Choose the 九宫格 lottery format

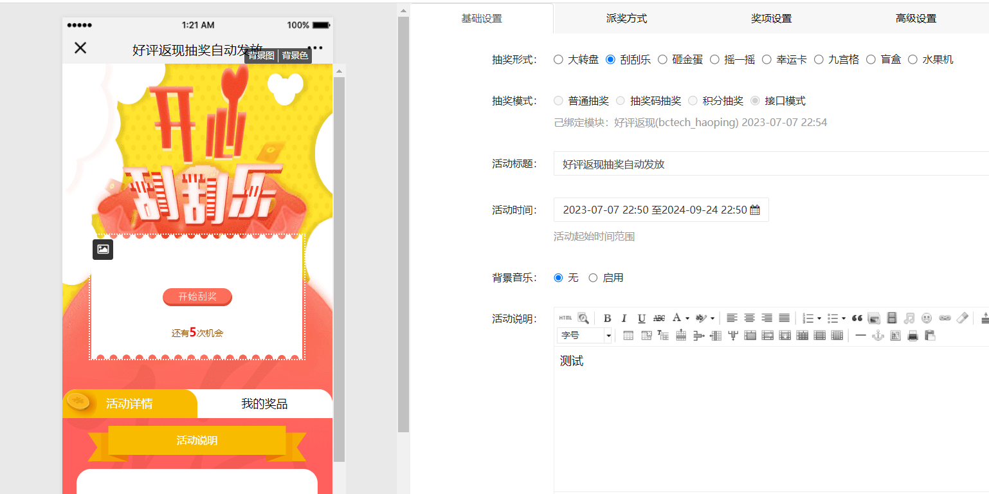tap(819, 60)
